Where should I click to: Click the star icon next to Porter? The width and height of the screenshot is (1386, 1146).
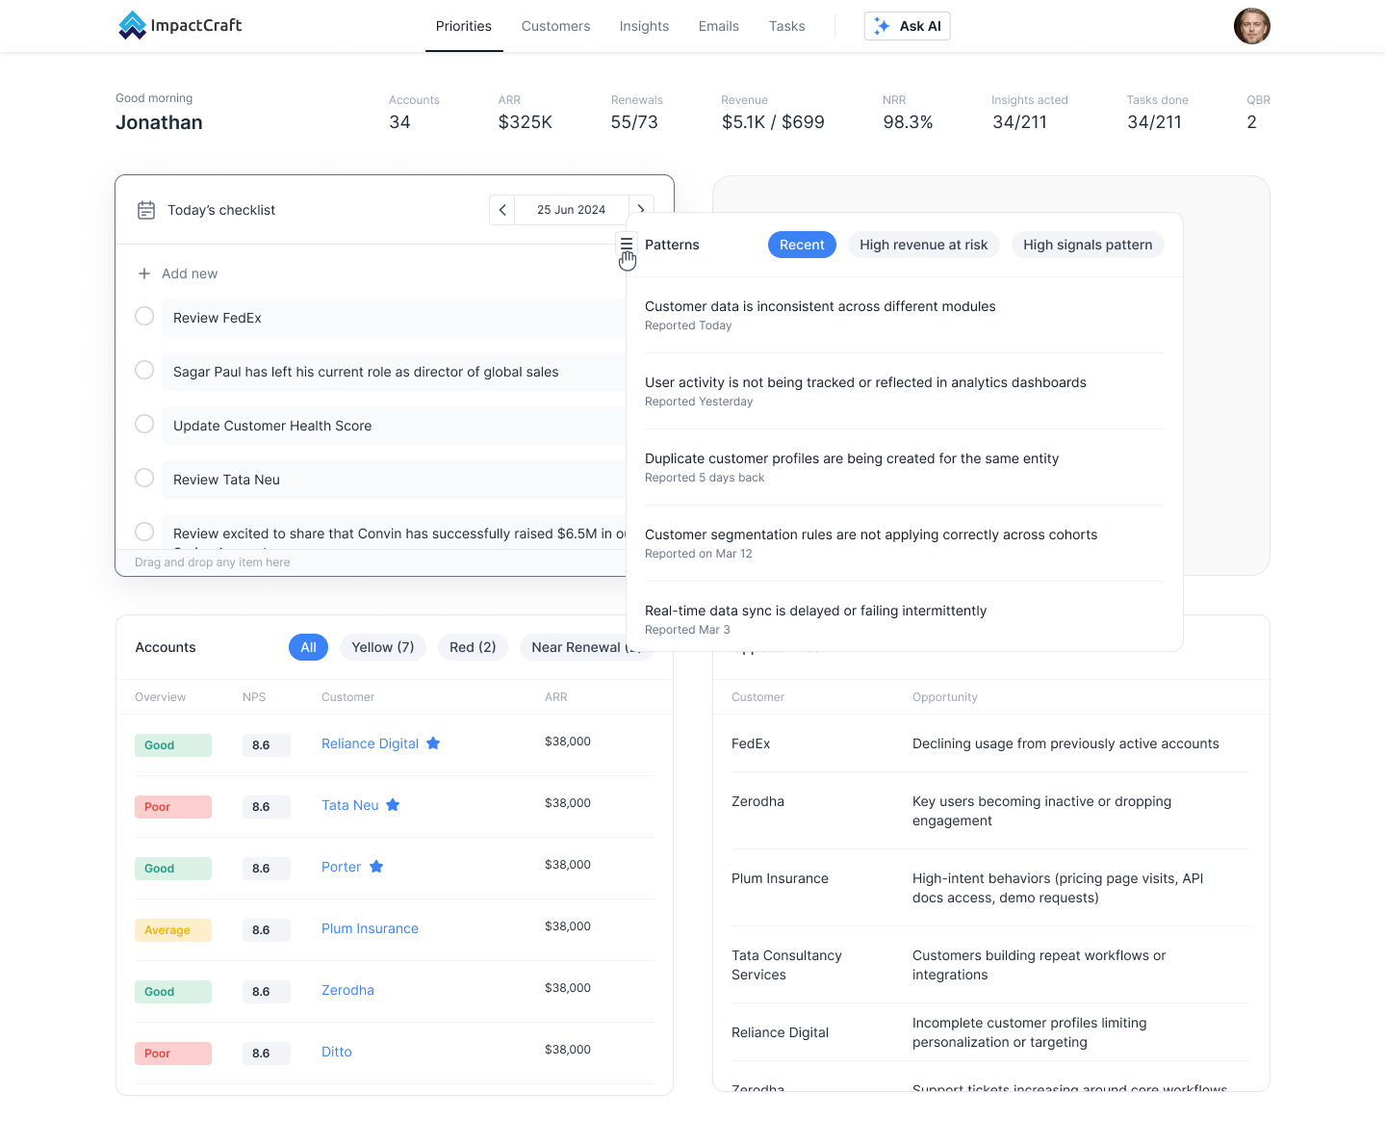[376, 867]
